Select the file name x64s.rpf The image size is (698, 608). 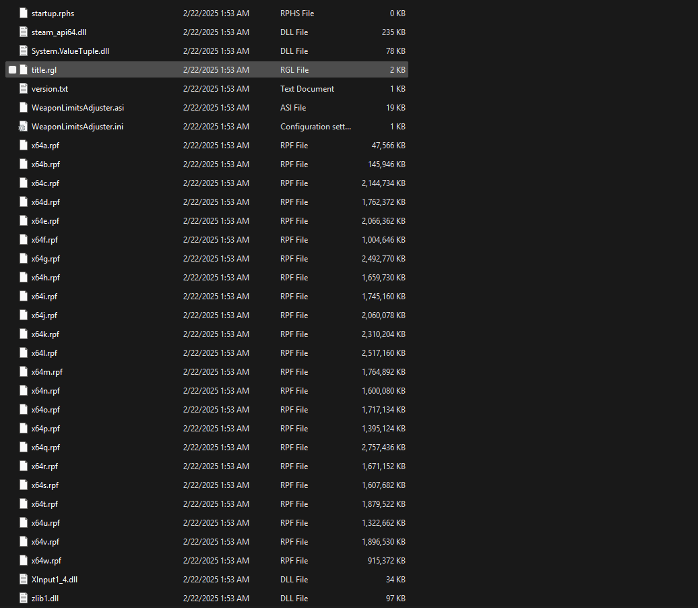click(45, 485)
